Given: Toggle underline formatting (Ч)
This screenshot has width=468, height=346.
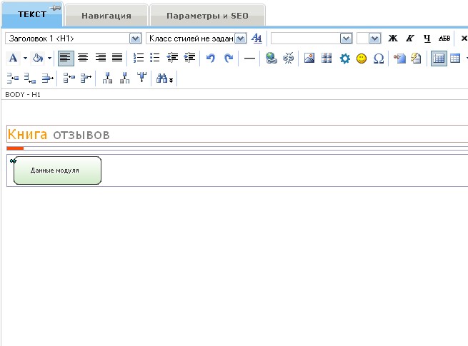Looking at the screenshot, I should coord(427,39).
